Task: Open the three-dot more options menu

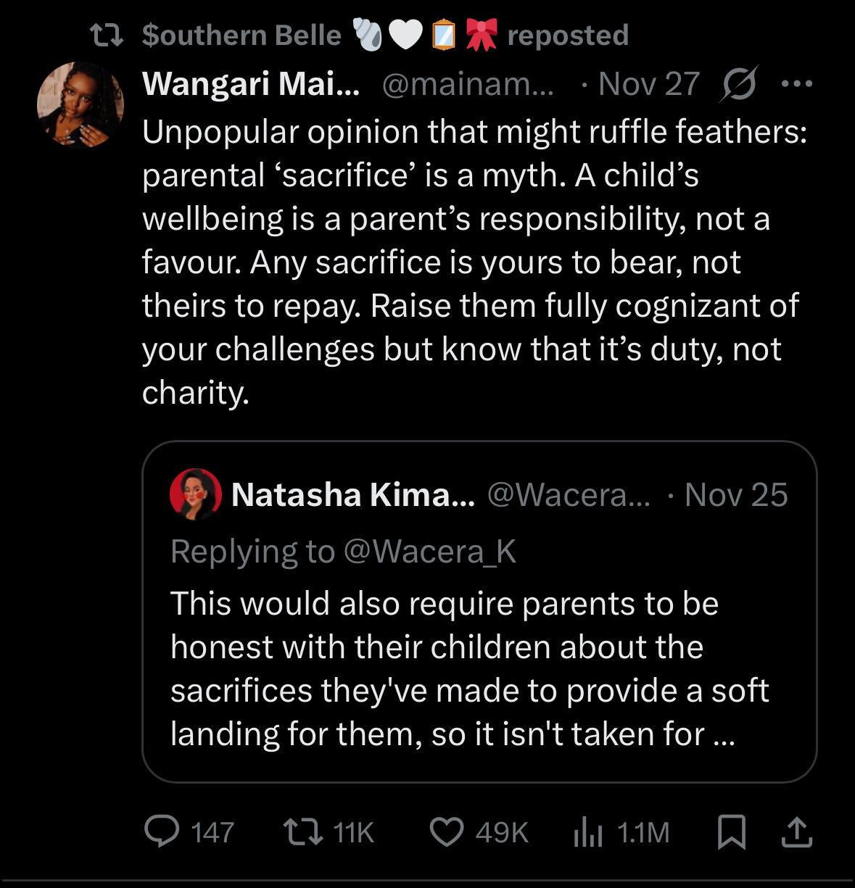Action: (797, 84)
